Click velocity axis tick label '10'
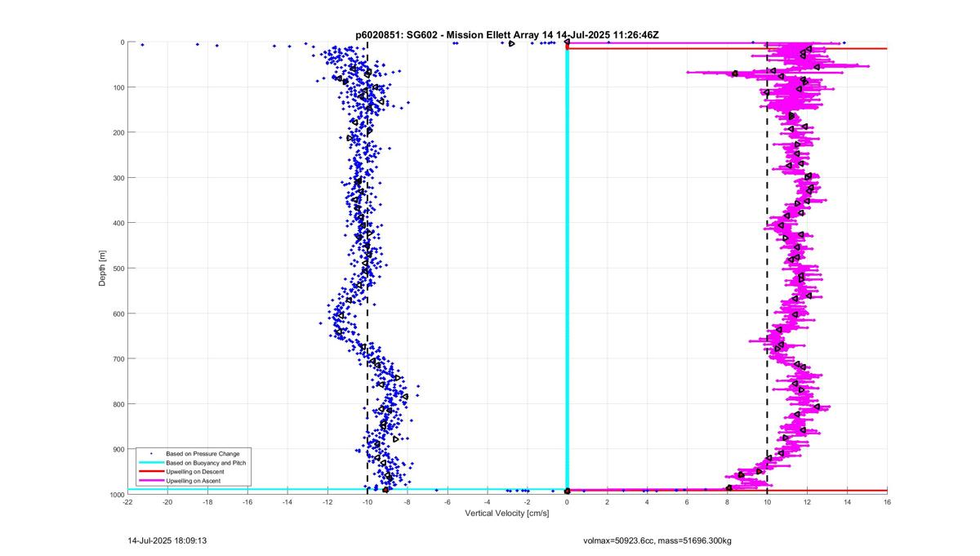This screenshot has width=980, height=556. [x=767, y=501]
